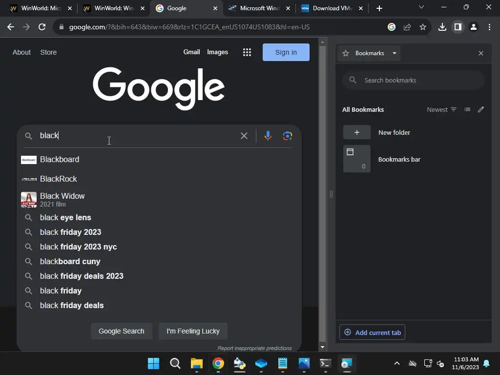Open the Images link
Image resolution: width=500 pixels, height=375 pixels.
217,52
